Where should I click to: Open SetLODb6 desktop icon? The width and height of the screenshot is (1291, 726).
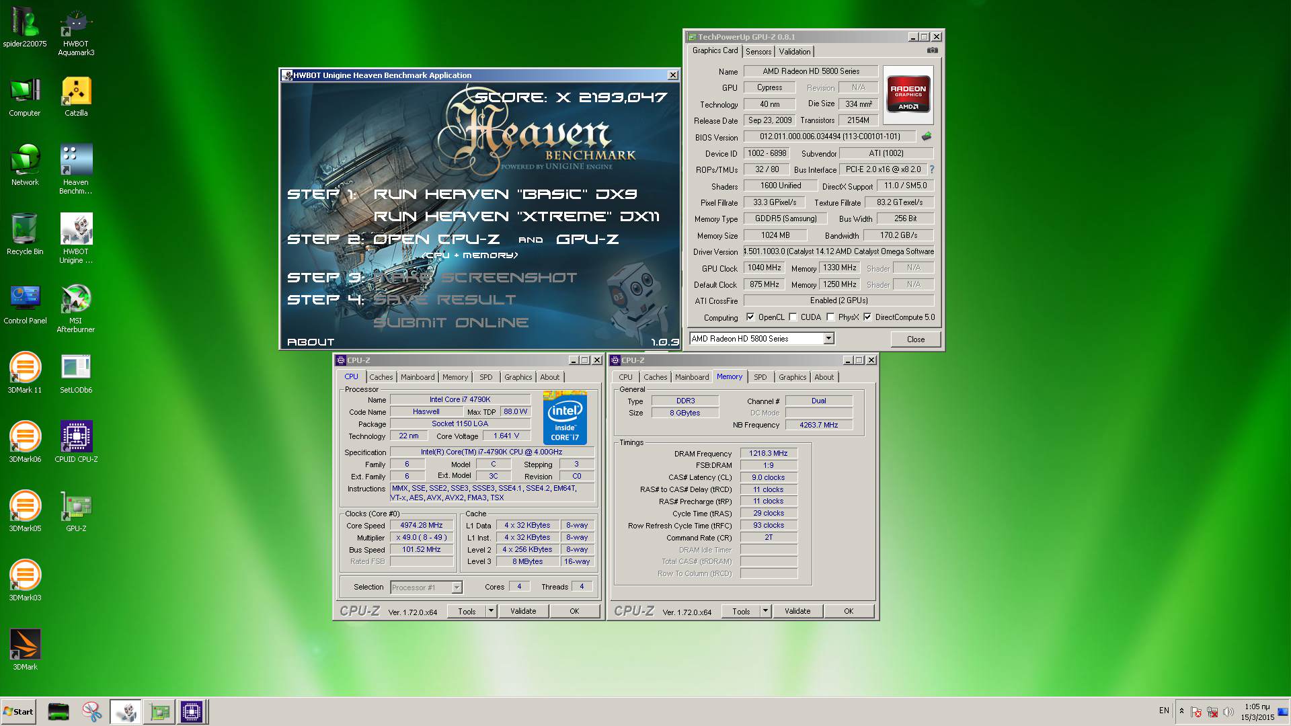pyautogui.click(x=76, y=373)
